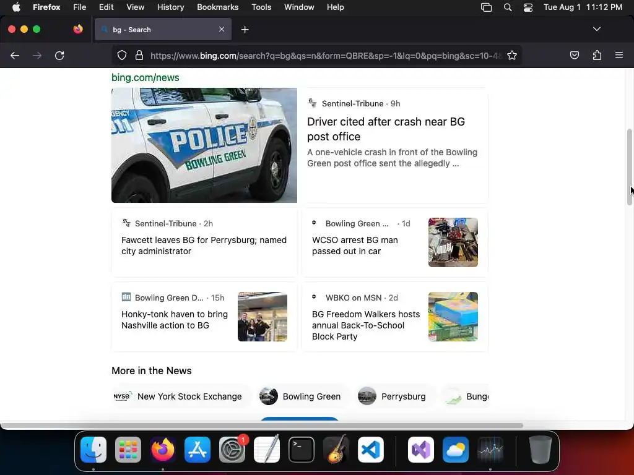Screen dimensions: 634x475
Task: Open the Window menu
Action: pyautogui.click(x=299, y=7)
